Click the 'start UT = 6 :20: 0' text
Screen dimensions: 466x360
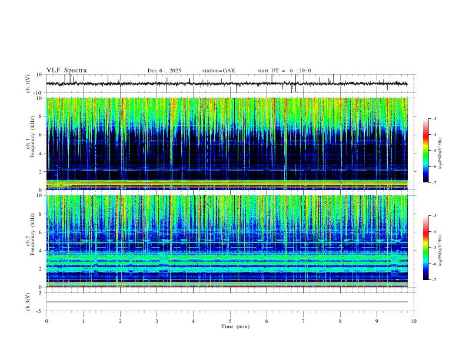click(284, 71)
